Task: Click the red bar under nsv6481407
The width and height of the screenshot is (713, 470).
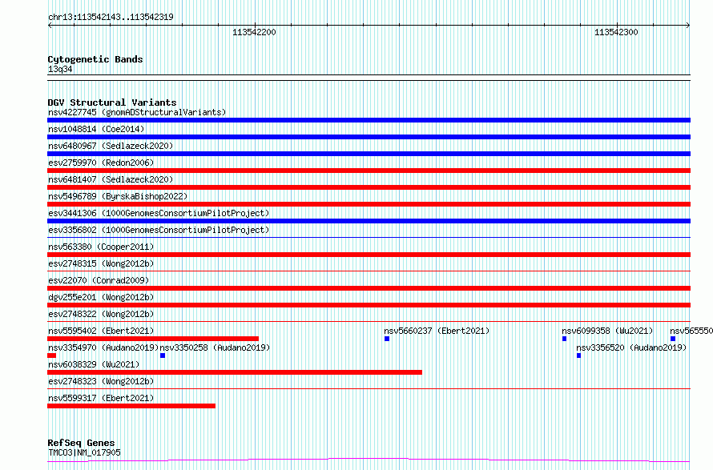Action: [x=369, y=187]
